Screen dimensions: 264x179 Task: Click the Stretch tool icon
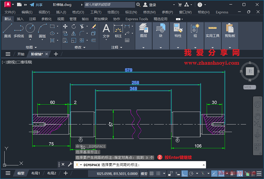[x=65, y=40]
